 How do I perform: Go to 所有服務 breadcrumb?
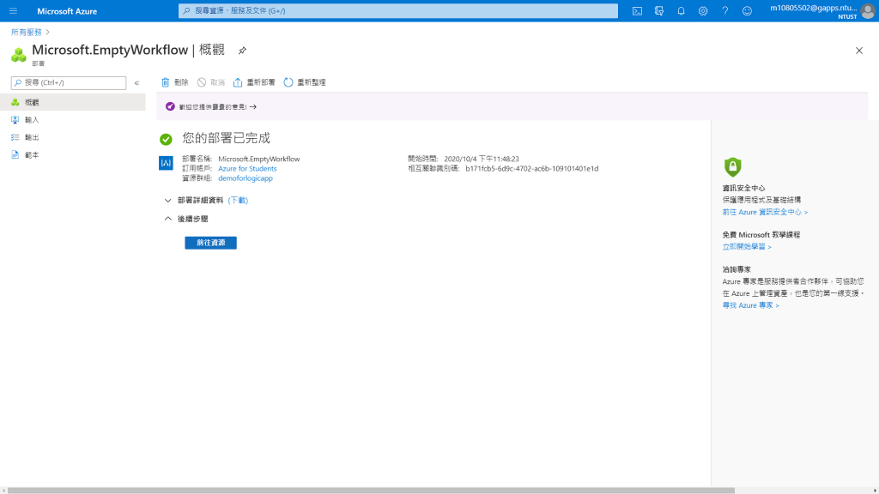point(27,32)
